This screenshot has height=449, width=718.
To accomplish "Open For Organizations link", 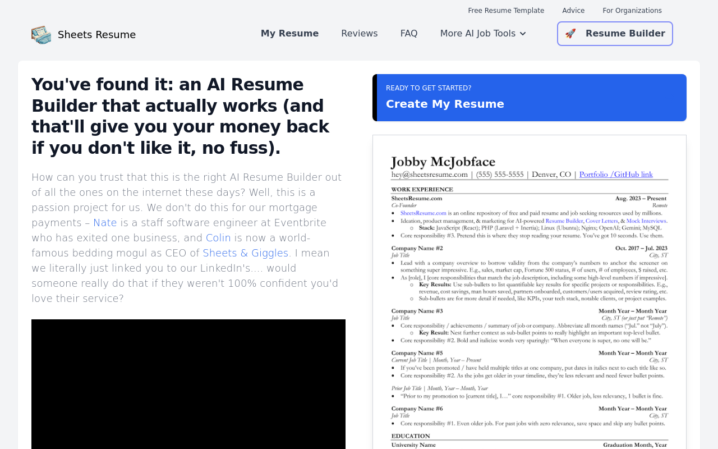I will [x=632, y=11].
